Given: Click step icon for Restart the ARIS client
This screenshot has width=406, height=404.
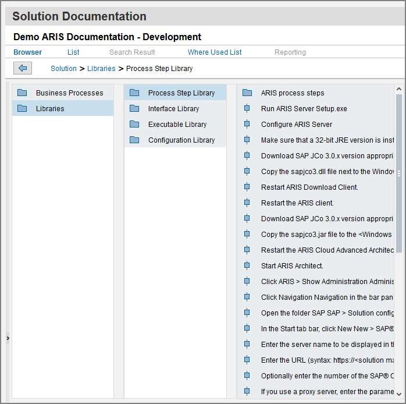Looking at the screenshot, I should [247, 203].
